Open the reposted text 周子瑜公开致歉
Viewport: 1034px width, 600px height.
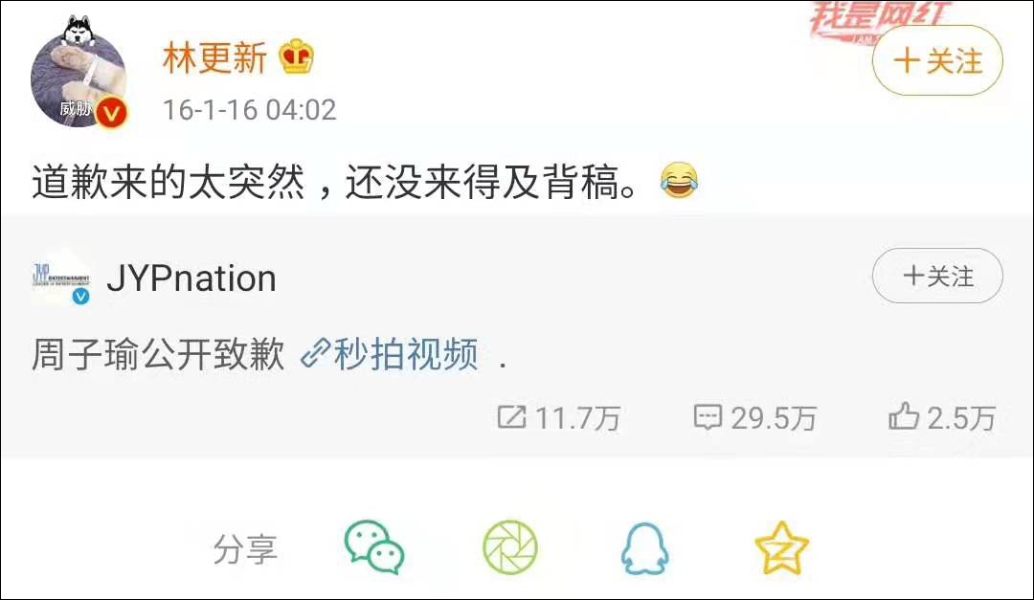[158, 355]
